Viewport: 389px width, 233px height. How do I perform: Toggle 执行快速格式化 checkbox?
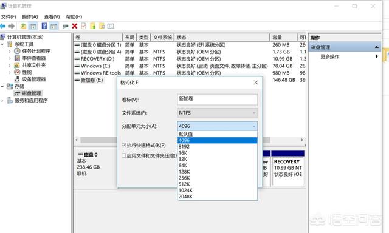(123, 145)
